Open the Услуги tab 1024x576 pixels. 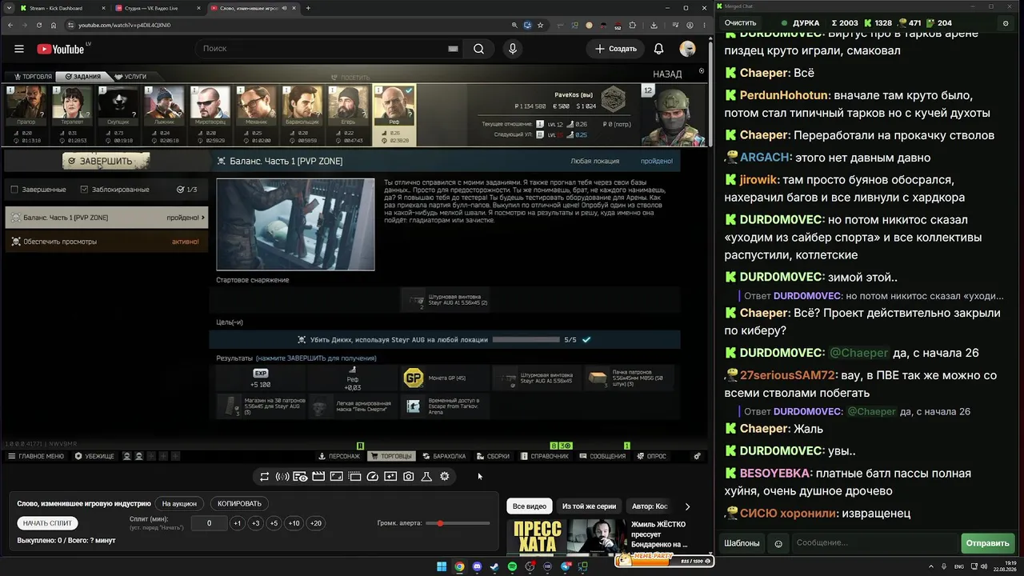[x=130, y=77]
